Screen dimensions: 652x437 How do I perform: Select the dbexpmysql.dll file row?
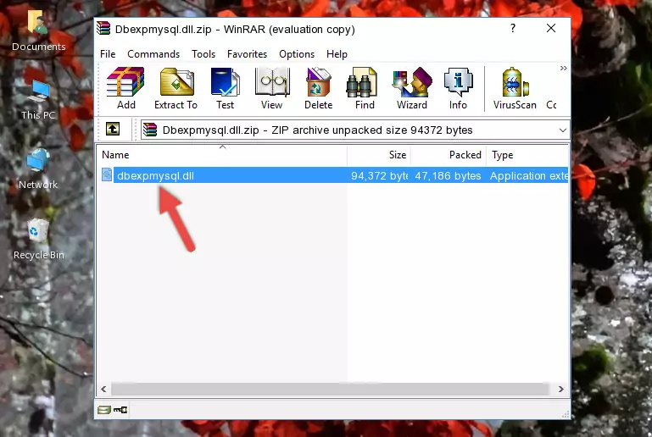pyautogui.click(x=333, y=175)
